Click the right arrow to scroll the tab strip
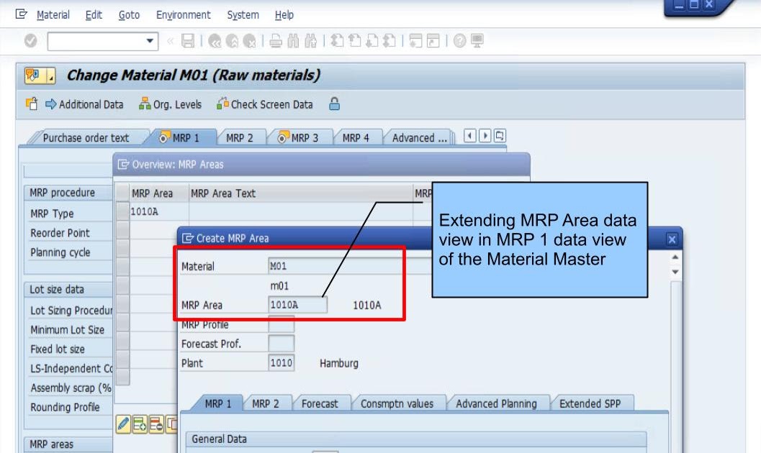761x453 pixels. pyautogui.click(x=485, y=135)
